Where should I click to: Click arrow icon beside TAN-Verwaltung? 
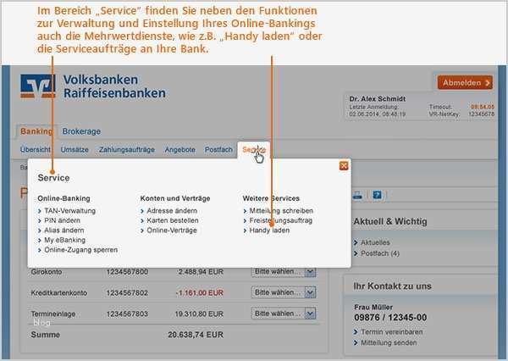pyautogui.click(x=40, y=211)
